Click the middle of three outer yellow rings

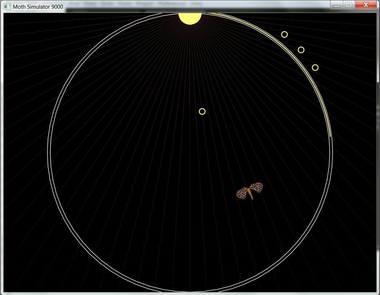tap(301, 50)
